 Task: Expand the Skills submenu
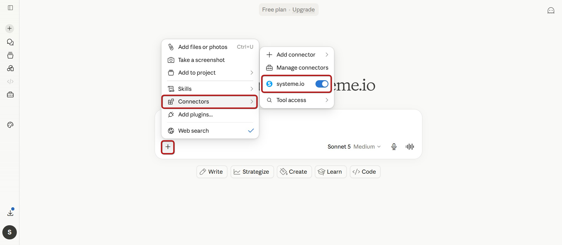(x=210, y=89)
